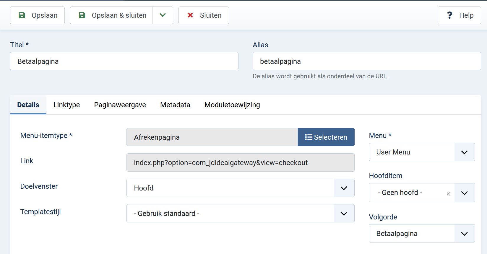The width and height of the screenshot is (487, 254).
Task: Focus the Alias text field
Action: pyautogui.click(x=366, y=61)
